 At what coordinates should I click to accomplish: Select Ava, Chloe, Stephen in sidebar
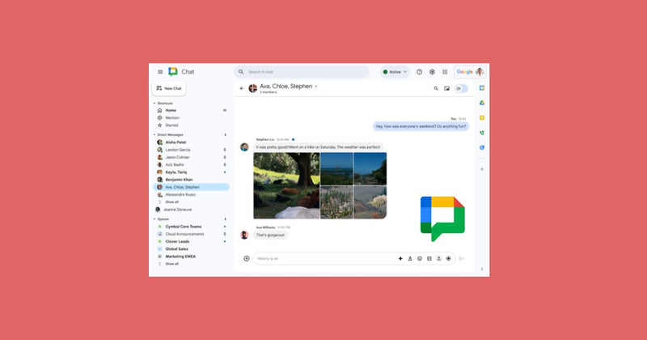coord(191,187)
